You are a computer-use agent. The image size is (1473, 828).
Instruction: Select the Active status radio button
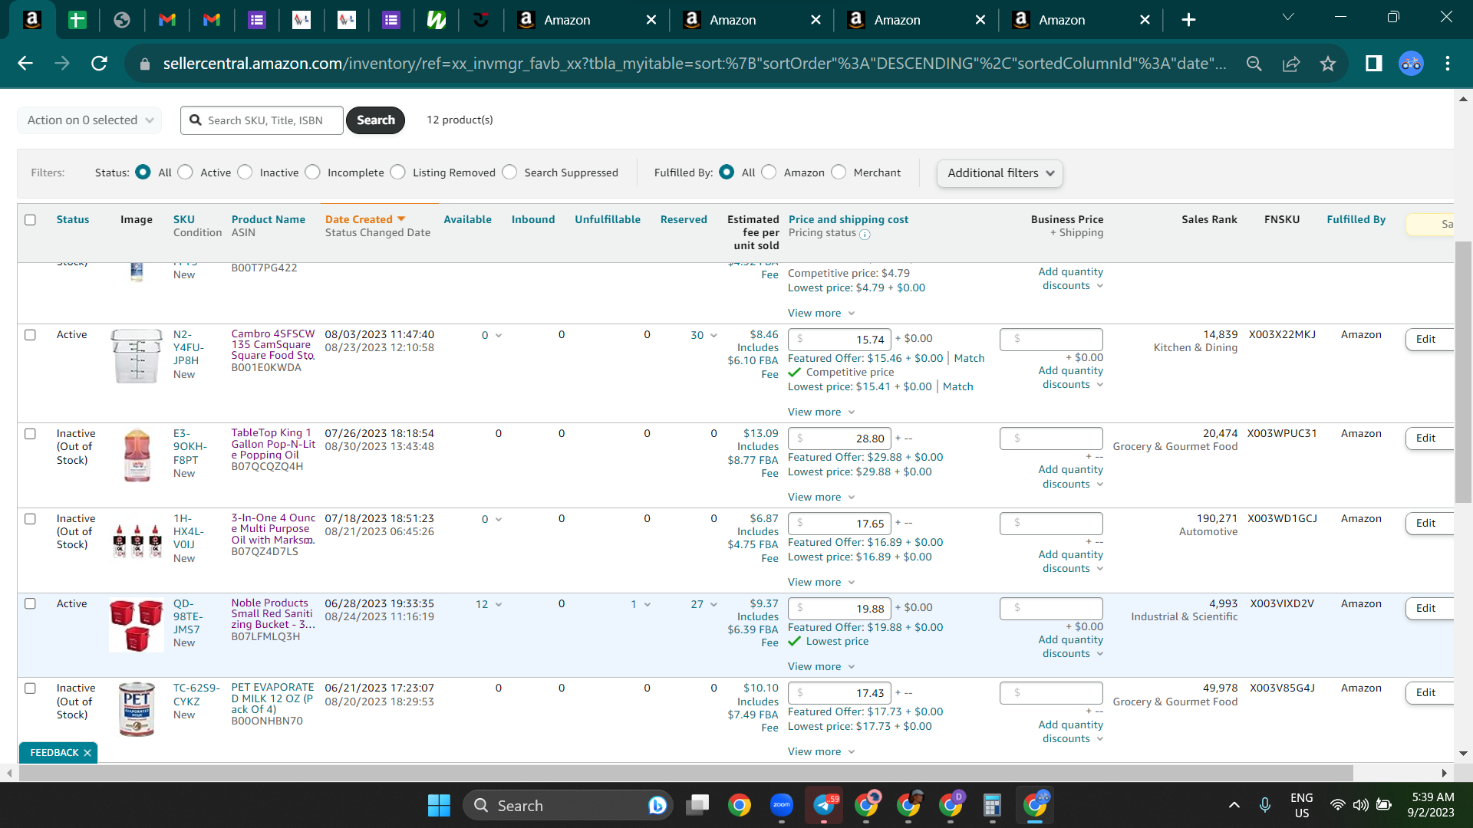pos(186,172)
